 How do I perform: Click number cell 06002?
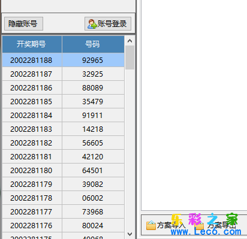[x=93, y=198]
